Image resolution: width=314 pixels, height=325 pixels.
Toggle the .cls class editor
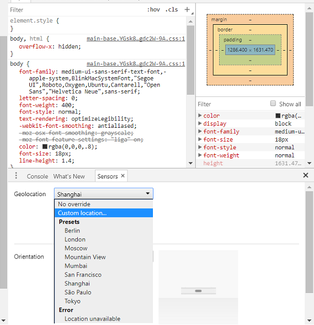[x=172, y=9]
